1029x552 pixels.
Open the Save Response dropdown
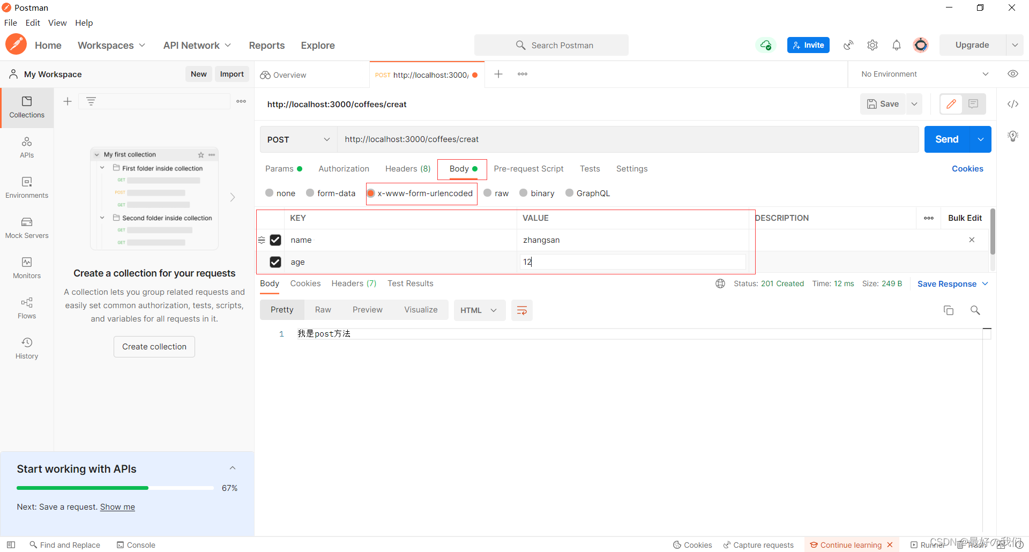[952, 284]
